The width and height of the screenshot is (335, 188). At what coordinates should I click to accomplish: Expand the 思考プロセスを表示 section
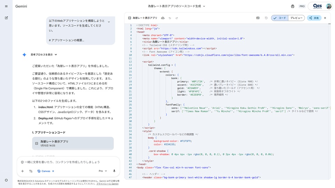pos(44,55)
